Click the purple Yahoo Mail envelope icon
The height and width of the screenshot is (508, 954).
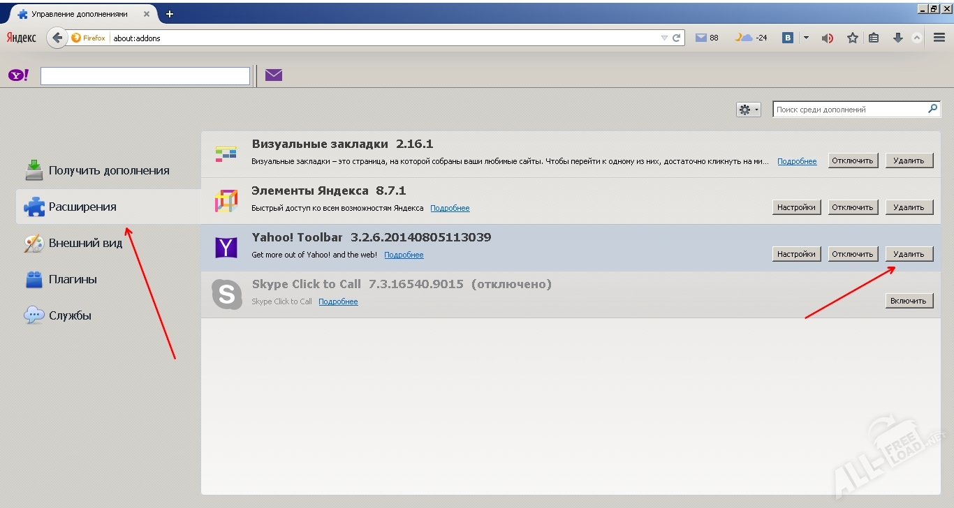273,75
